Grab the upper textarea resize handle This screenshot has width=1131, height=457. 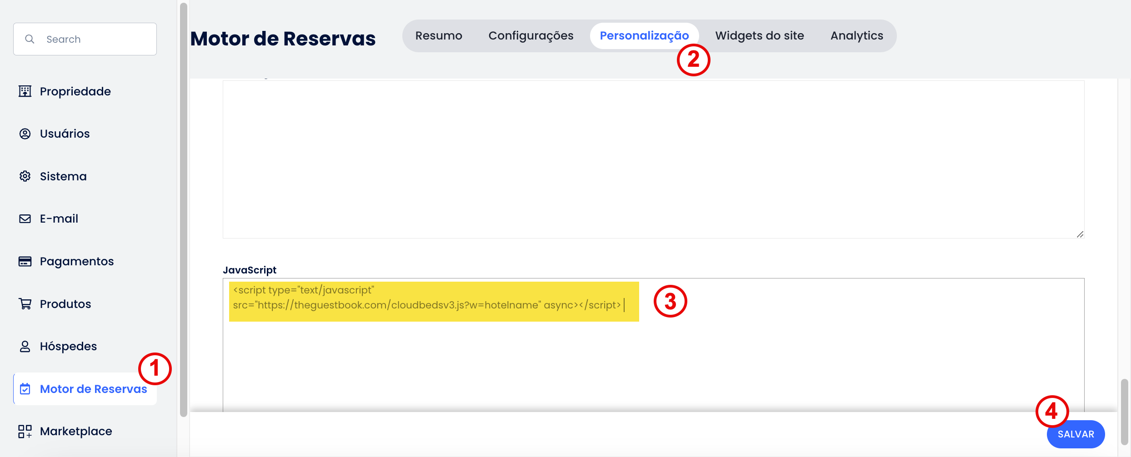1080,234
